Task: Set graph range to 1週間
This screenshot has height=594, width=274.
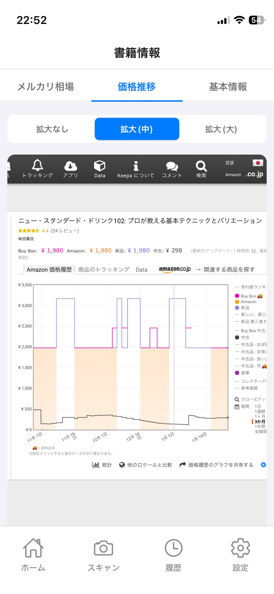Action: coord(260,412)
